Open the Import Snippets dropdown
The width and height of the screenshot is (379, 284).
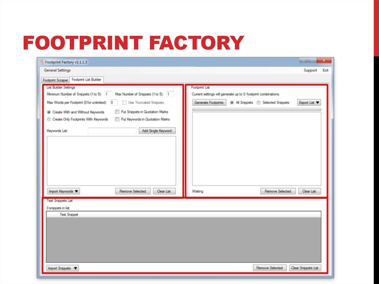click(63, 268)
